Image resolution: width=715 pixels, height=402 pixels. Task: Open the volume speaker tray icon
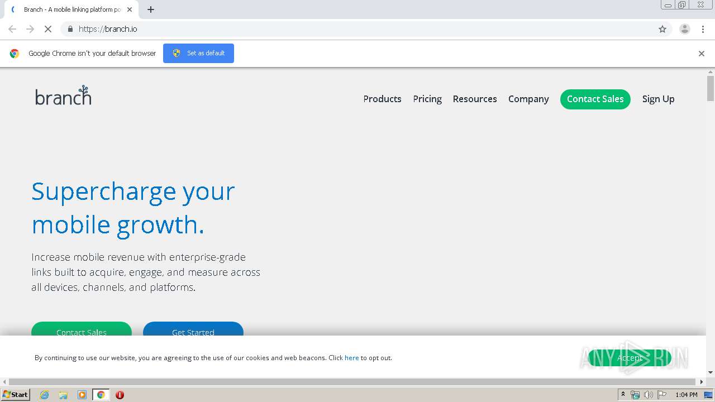(648, 395)
